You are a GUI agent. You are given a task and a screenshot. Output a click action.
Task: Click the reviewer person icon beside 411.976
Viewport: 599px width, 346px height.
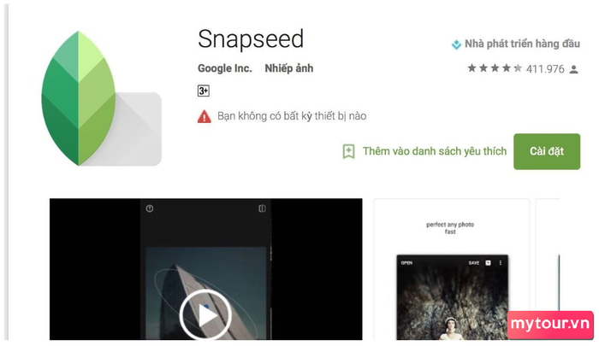tap(573, 69)
